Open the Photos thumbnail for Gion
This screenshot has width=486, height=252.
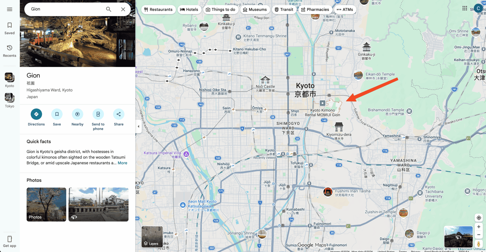tap(46, 204)
